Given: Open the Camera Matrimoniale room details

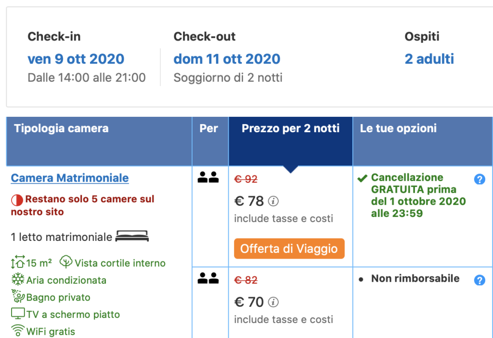Looking at the screenshot, I should coord(69,178).
